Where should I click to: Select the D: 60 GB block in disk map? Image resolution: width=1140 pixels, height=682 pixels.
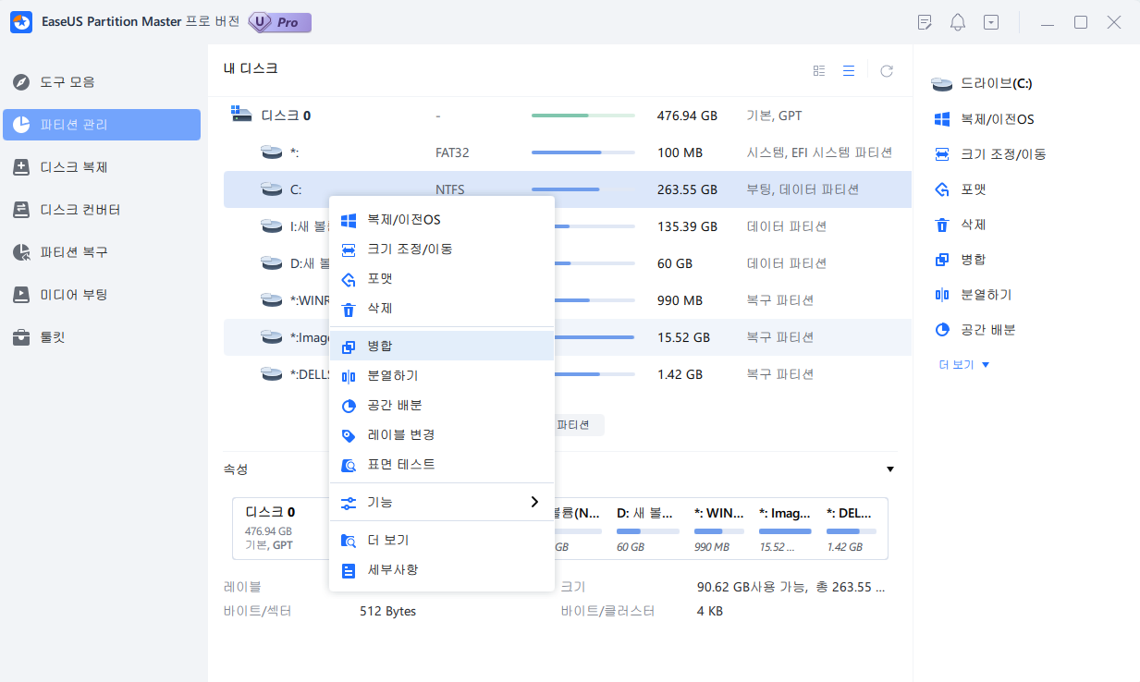tap(647, 529)
